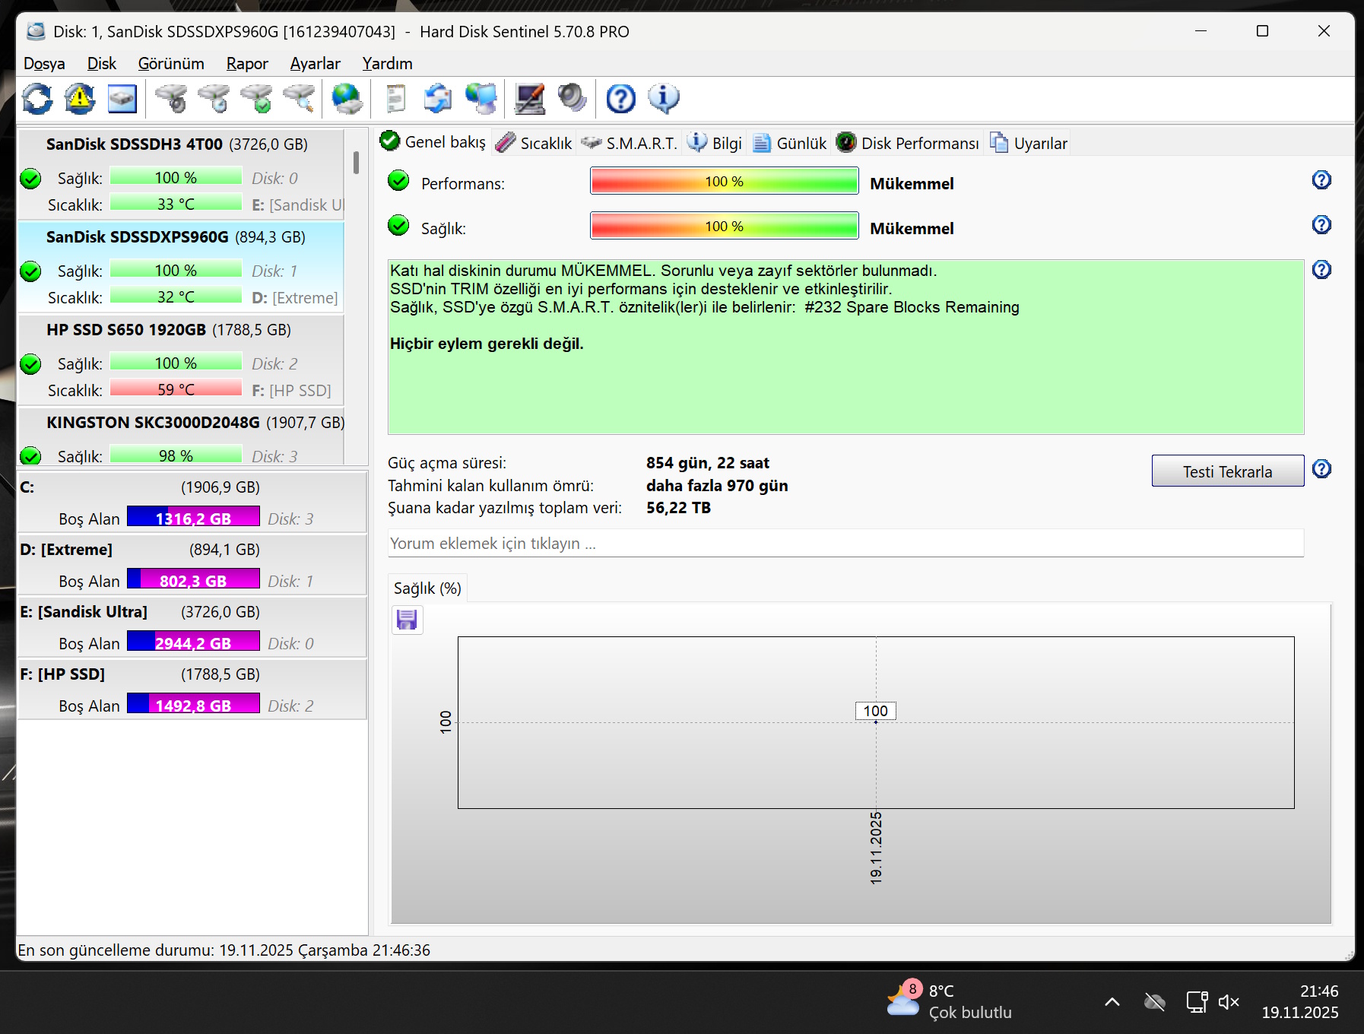The height and width of the screenshot is (1034, 1364).
Task: Click the globe with disk toolbar icon
Action: coord(347,99)
